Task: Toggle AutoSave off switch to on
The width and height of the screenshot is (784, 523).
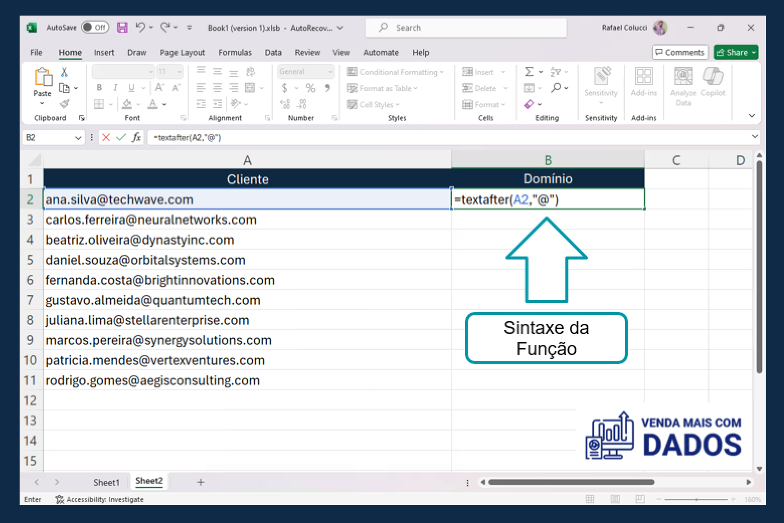Action: [x=95, y=27]
